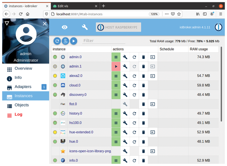Click the 120% zoom indicator
Viewport: 227px width, 166px height.
coord(154,14)
